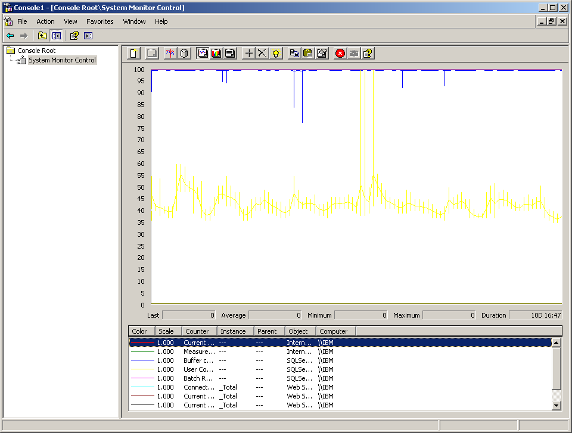The image size is (572, 433).
Task: Click the counter list scroll up arrow
Action: [557, 343]
